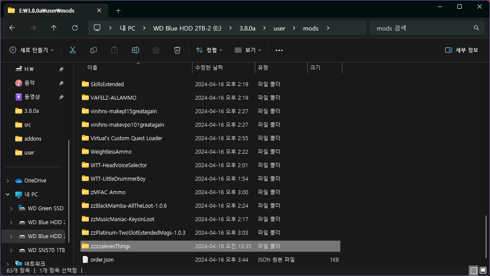The image size is (490, 276).
Task: Unpin the 동영상 quick access item
Action: pos(61,97)
